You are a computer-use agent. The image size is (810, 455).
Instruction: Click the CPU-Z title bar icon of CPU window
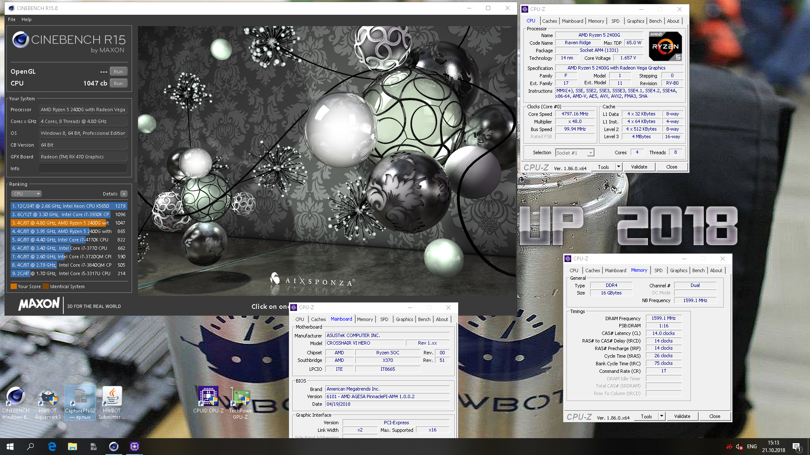pos(525,9)
